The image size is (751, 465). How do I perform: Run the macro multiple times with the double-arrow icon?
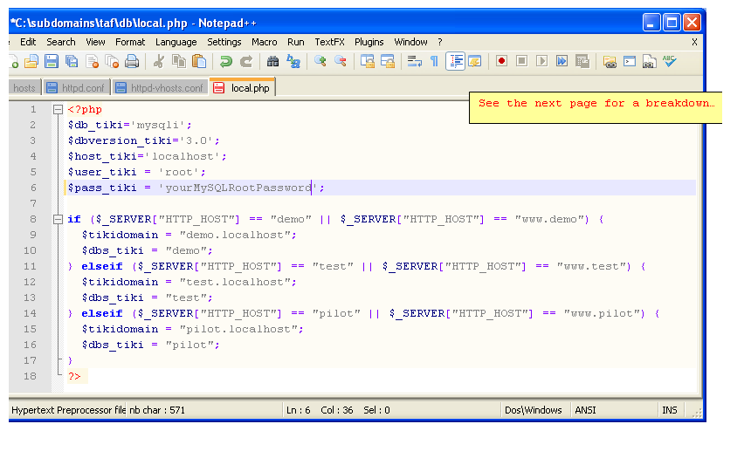pos(562,61)
